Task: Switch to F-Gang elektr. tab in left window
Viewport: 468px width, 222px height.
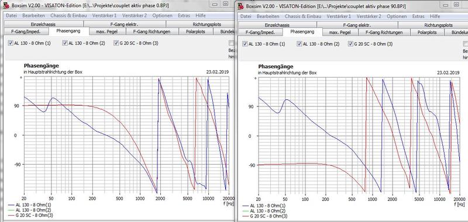Action: pos(125,25)
